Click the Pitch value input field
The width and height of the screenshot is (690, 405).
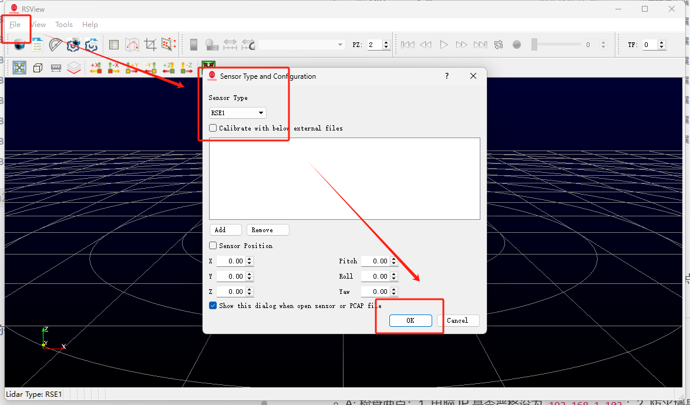[x=375, y=261]
